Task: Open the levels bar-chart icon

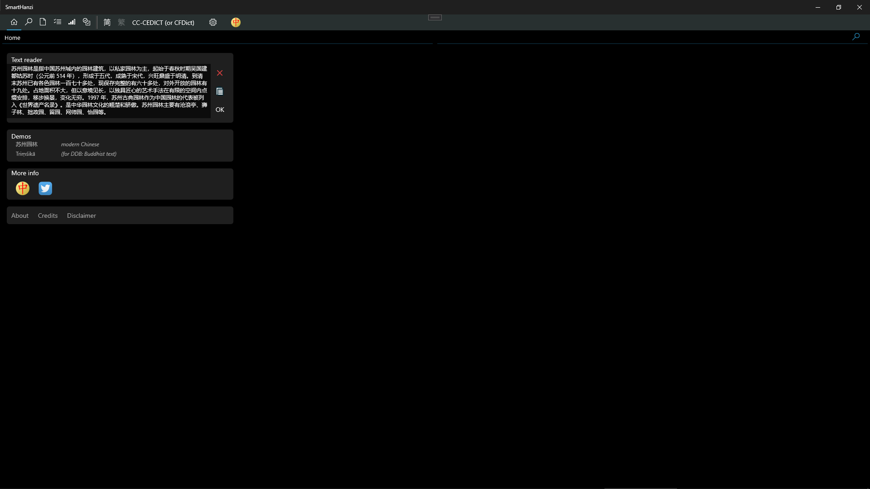Action: (x=72, y=22)
